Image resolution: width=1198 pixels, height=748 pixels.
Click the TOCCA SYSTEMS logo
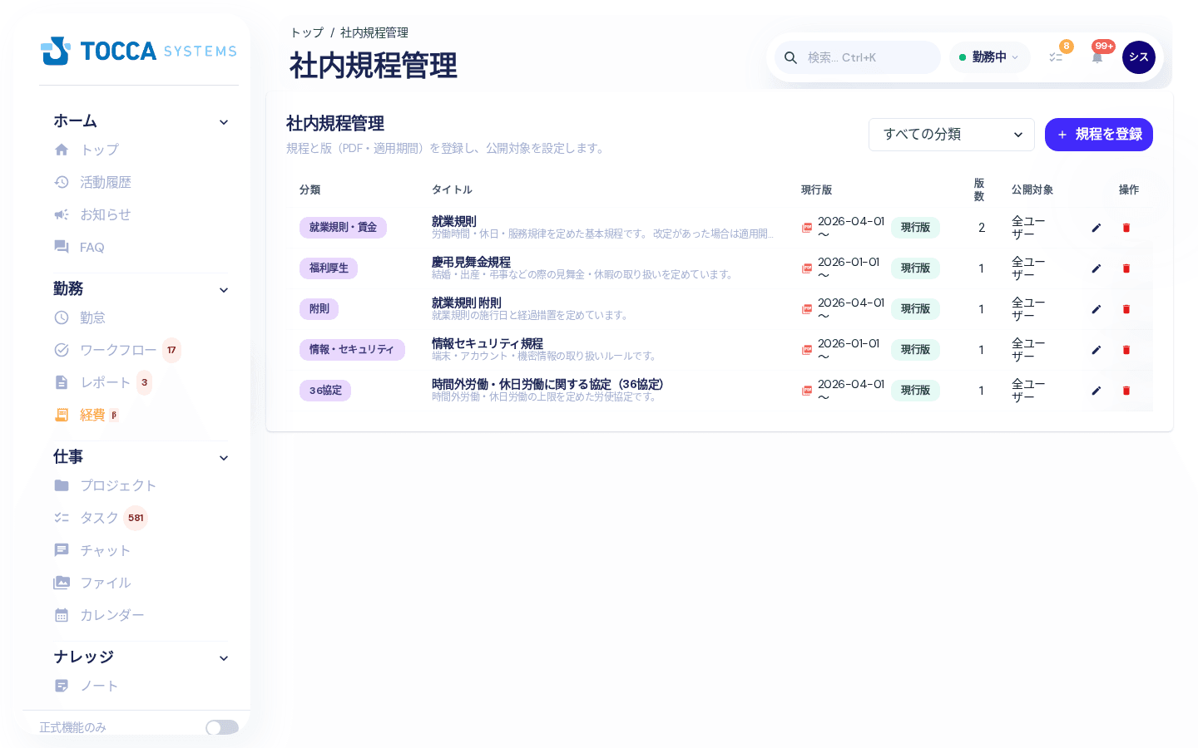tap(139, 51)
